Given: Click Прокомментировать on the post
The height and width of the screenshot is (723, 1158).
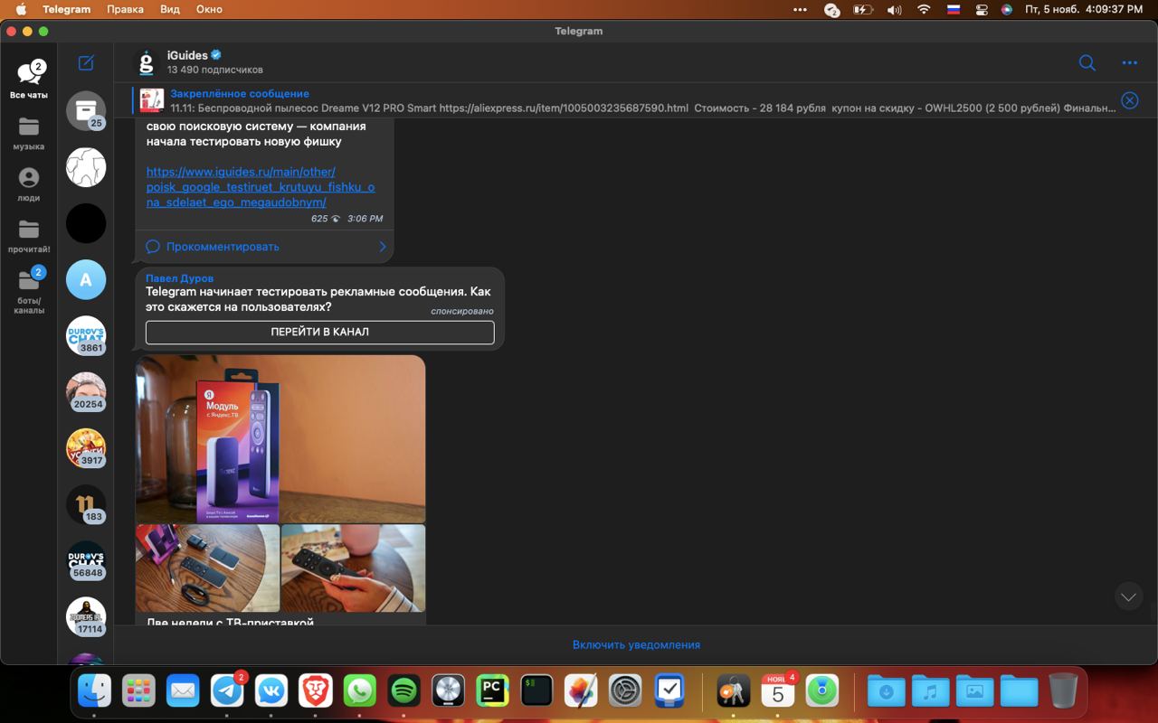Looking at the screenshot, I should [223, 246].
